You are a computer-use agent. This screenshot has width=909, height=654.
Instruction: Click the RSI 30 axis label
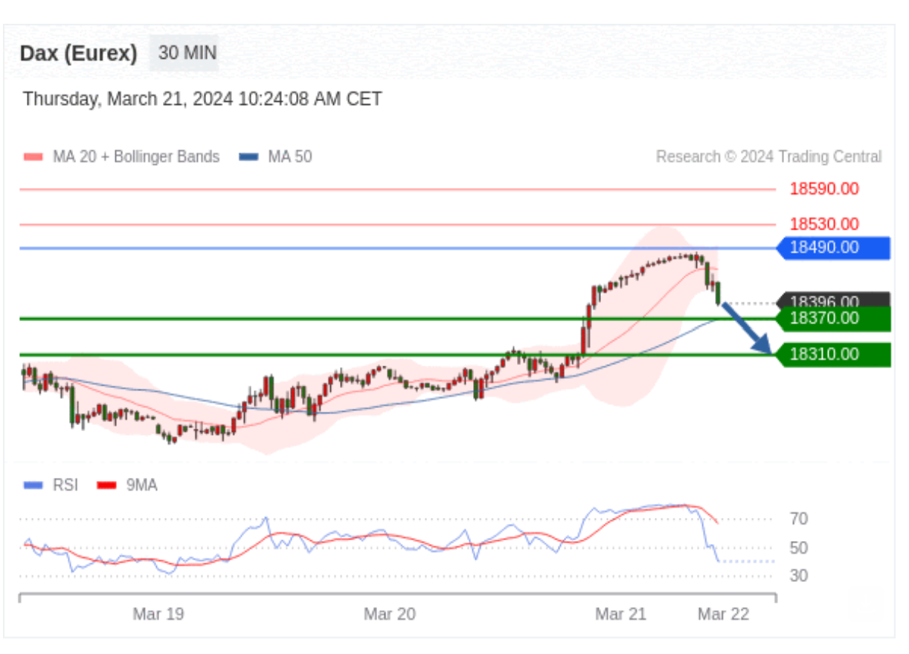(799, 576)
